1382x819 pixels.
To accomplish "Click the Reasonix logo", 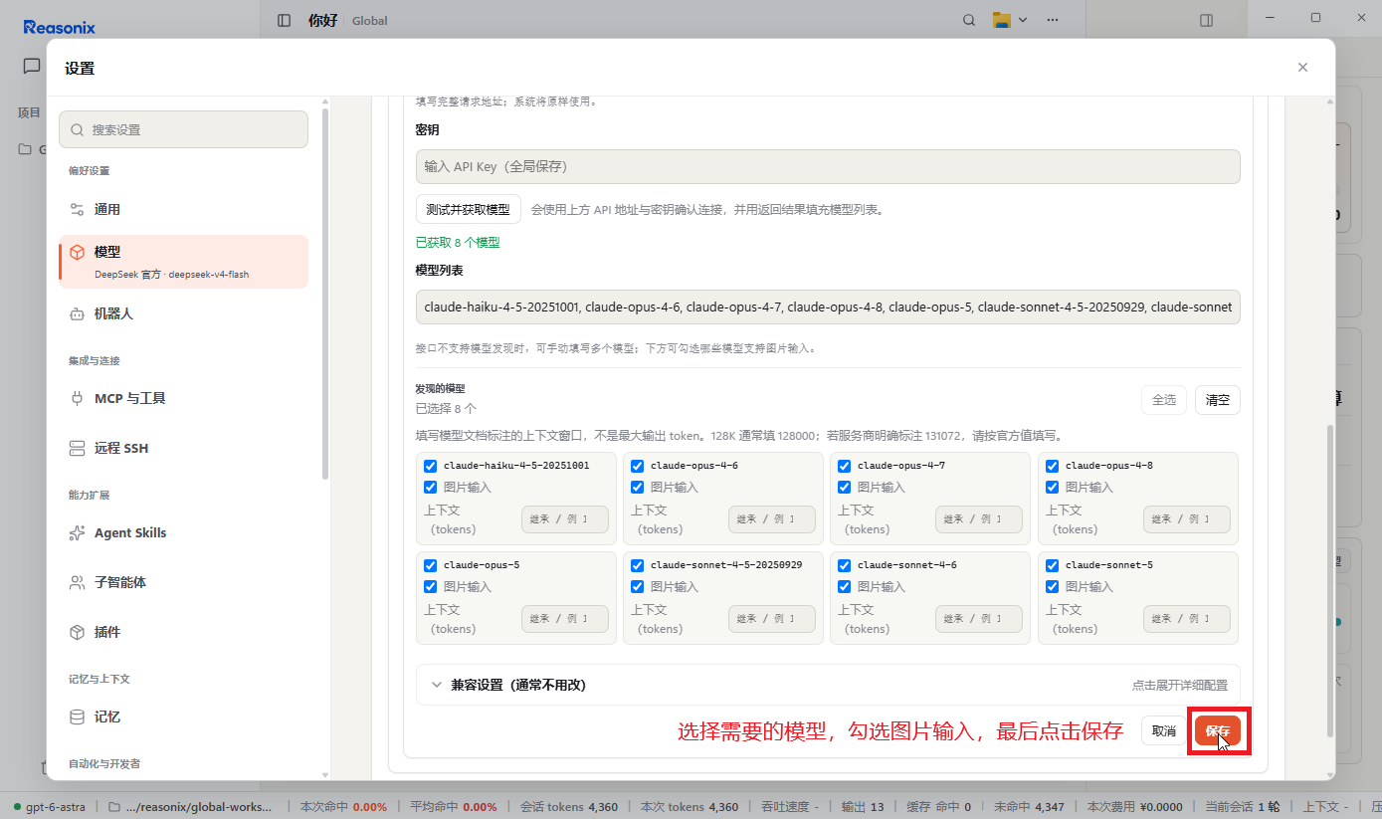I will point(60,27).
